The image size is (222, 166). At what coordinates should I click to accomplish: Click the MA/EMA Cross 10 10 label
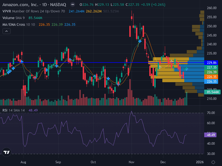tap(19, 25)
